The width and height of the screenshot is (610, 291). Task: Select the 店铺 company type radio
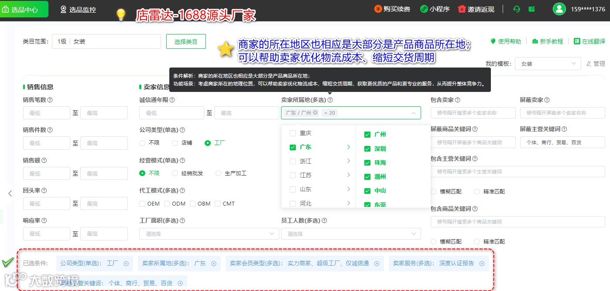175,143
